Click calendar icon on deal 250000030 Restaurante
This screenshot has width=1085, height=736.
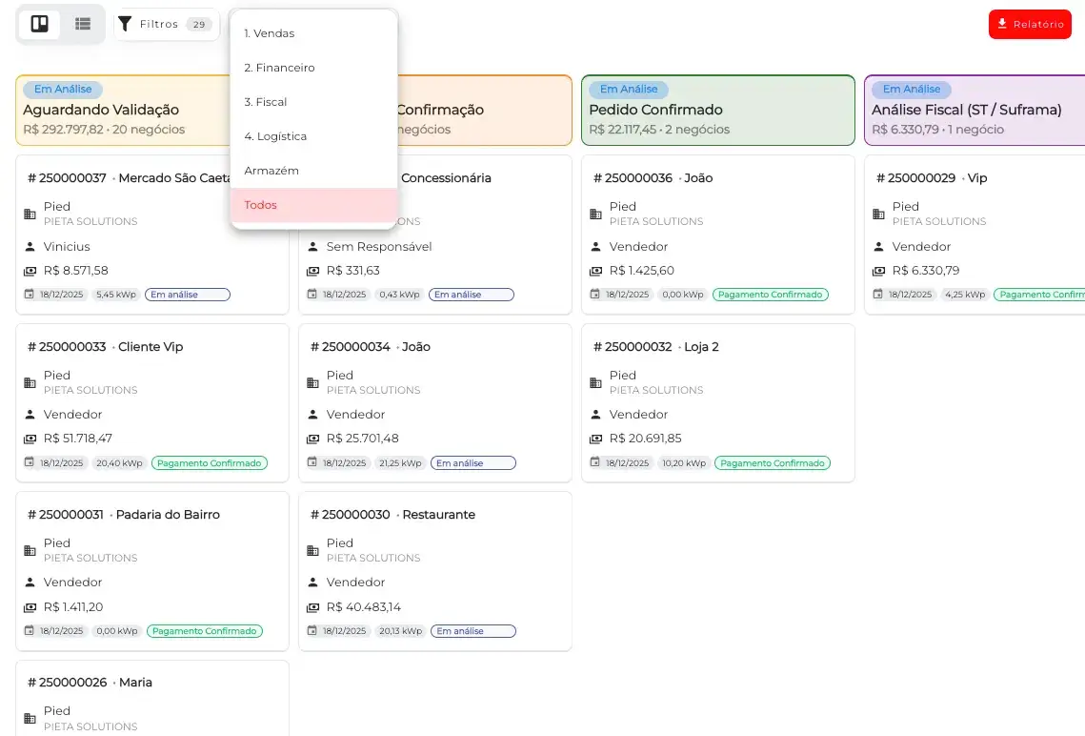tap(312, 631)
